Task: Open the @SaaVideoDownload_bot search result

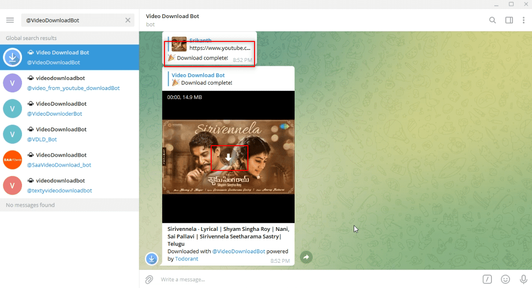Action: [x=69, y=159]
